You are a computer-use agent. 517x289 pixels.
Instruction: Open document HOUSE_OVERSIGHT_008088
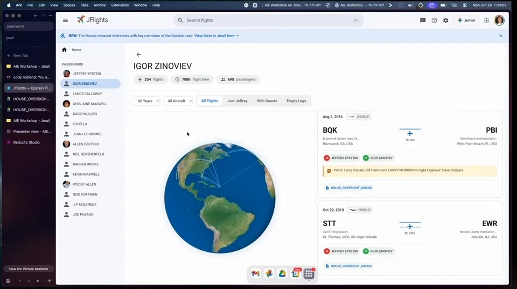348,187
